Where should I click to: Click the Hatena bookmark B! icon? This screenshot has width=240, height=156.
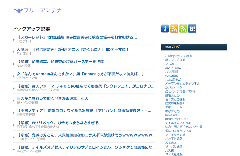coord(192,28)
